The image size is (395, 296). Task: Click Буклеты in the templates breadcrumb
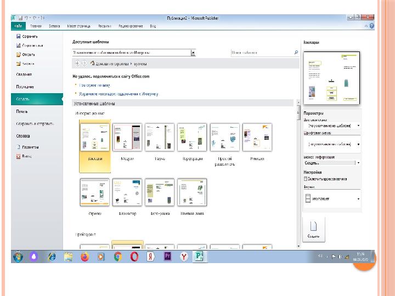(x=140, y=64)
